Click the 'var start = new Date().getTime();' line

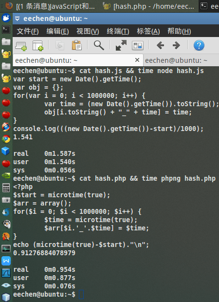[x=77, y=79]
